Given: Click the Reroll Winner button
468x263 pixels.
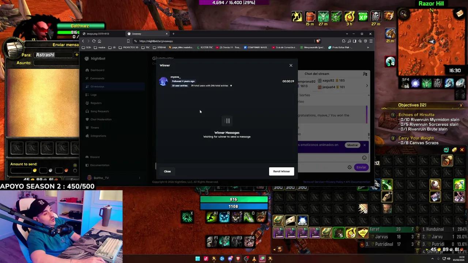Looking at the screenshot, I should tap(282, 171).
